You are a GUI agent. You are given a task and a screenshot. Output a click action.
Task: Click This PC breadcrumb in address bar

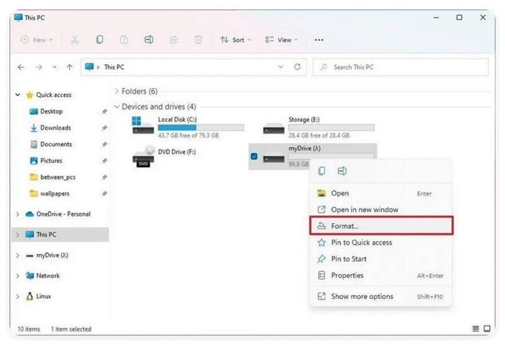pyautogui.click(x=114, y=67)
